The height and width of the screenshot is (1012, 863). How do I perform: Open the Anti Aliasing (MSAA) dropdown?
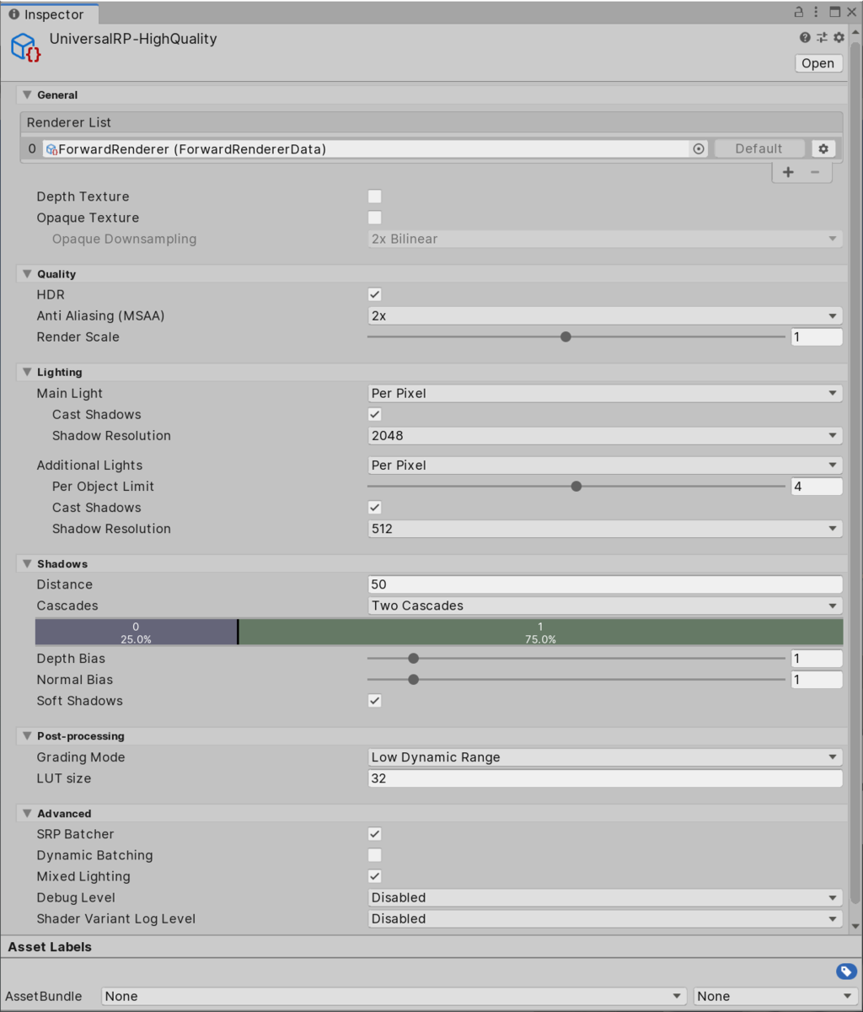tap(605, 315)
